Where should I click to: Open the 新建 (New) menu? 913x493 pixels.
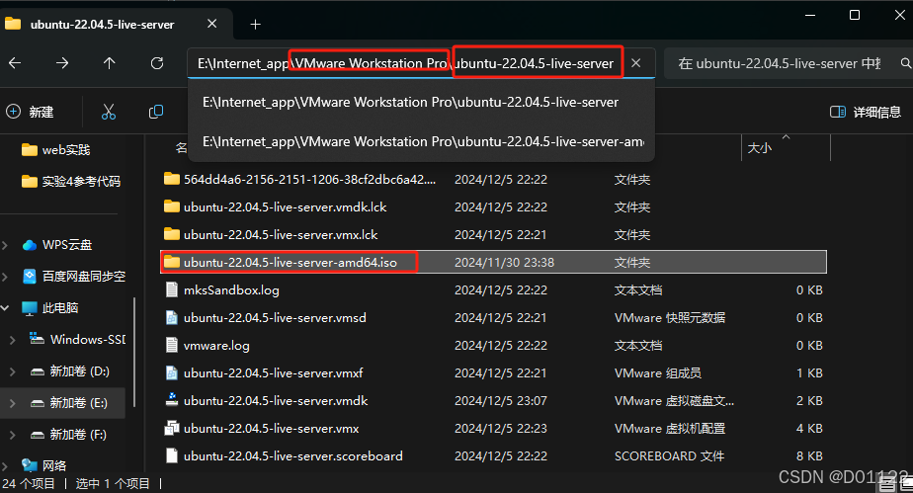click(30, 112)
